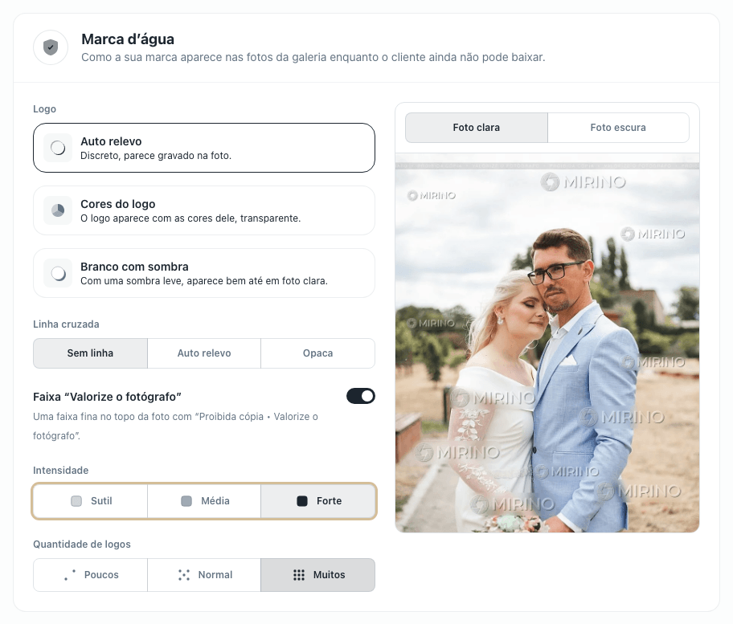Viewport: 733px width, 624px height.
Task: Set intensity to Média
Action: click(x=204, y=501)
